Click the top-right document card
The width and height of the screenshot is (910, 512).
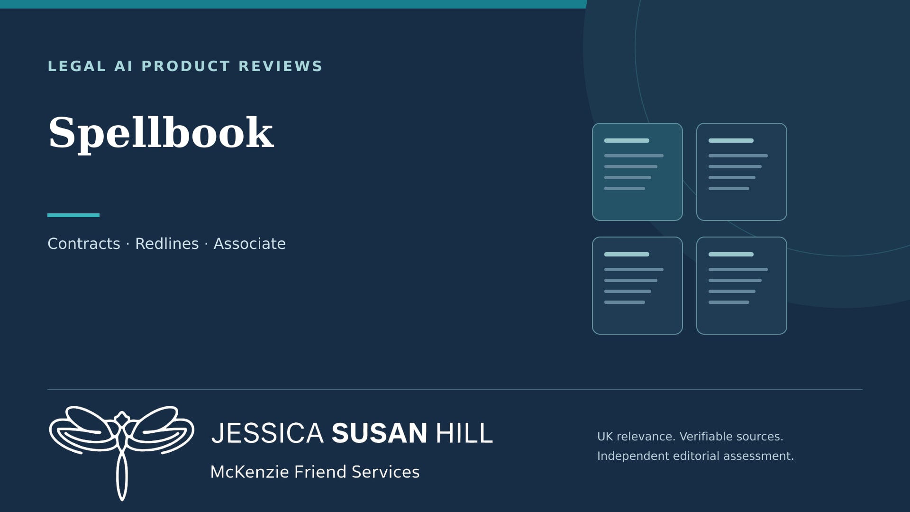point(742,172)
